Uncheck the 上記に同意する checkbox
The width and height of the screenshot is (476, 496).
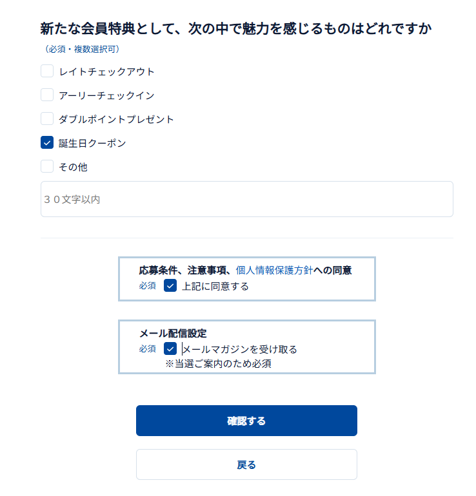click(170, 286)
